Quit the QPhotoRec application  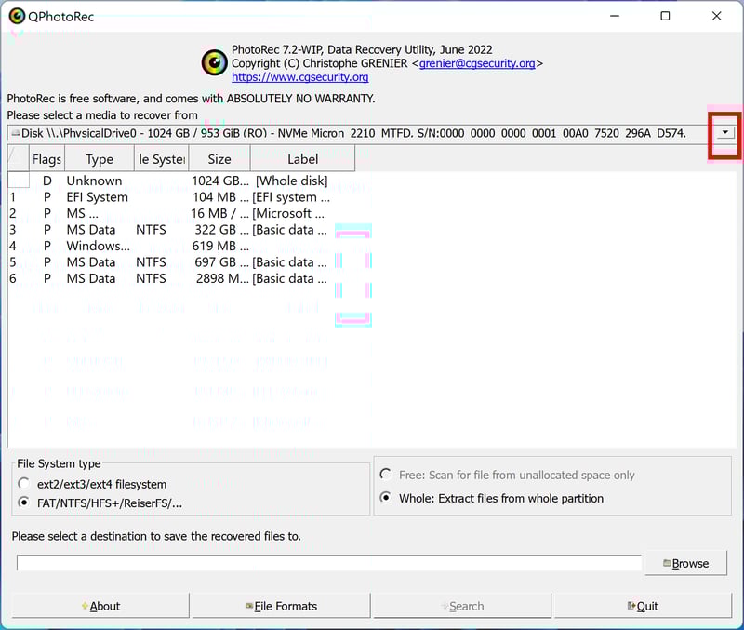[644, 606]
